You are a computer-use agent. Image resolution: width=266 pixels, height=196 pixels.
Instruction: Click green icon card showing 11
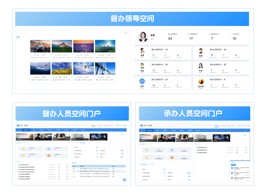(x=154, y=150)
